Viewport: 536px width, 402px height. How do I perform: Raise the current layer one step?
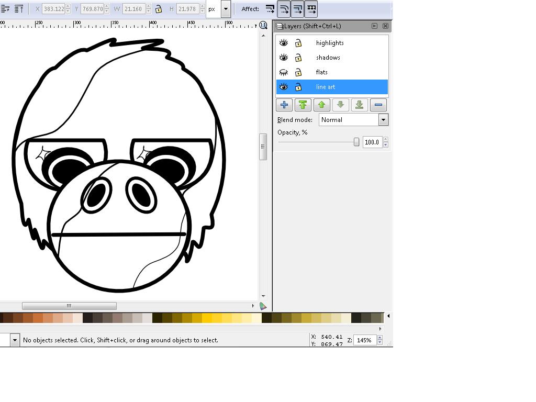click(x=322, y=105)
